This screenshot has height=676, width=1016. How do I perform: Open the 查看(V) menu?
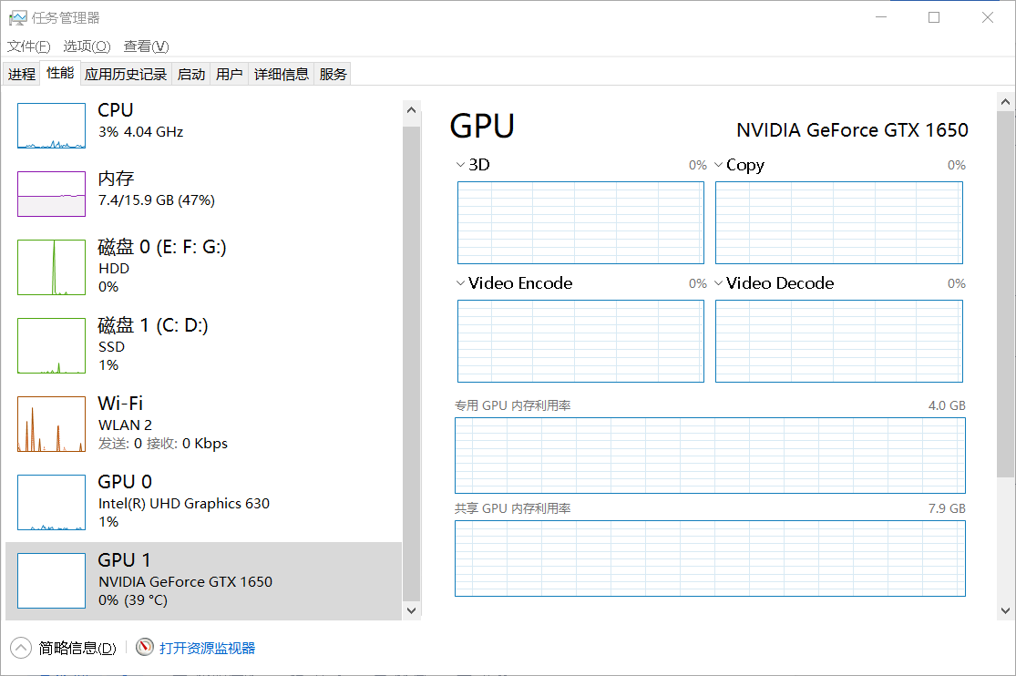coord(146,46)
